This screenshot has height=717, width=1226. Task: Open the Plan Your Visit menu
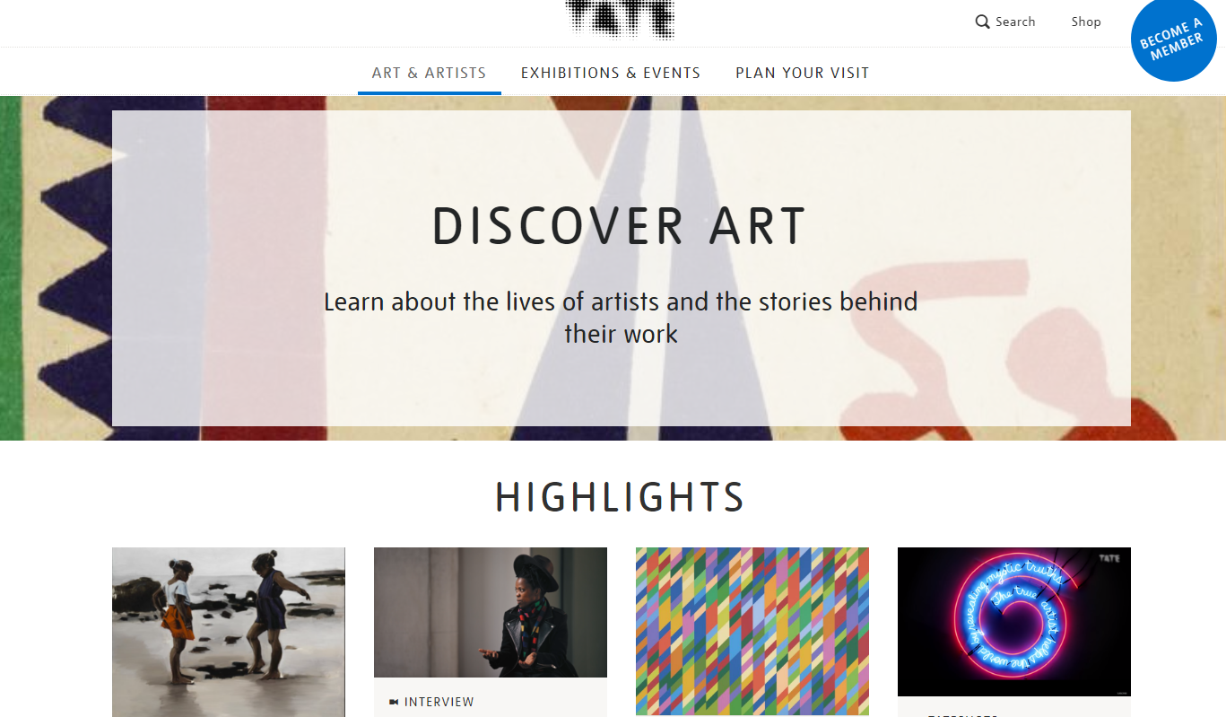pyautogui.click(x=803, y=73)
